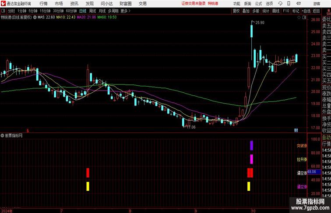The image size is (331, 213).
Task: Open the 发现 menu
Action: click(89, 3)
